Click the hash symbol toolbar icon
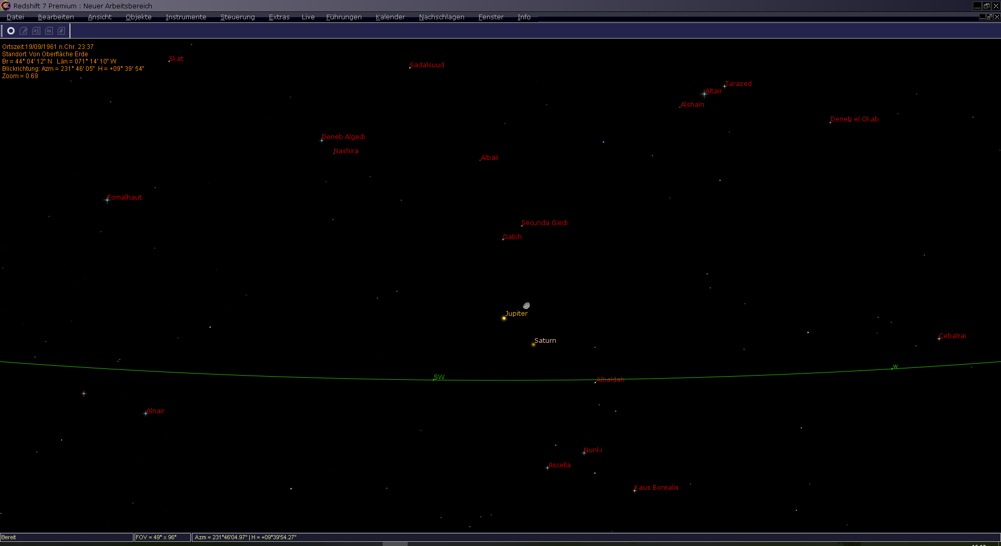This screenshot has width=1001, height=546. point(61,31)
